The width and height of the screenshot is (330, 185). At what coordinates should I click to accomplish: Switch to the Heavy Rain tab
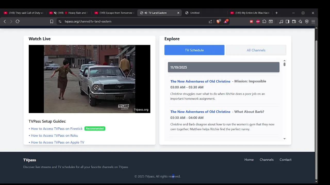pos(69,13)
